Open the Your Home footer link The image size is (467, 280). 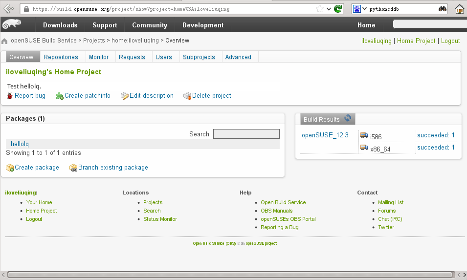[x=39, y=202]
